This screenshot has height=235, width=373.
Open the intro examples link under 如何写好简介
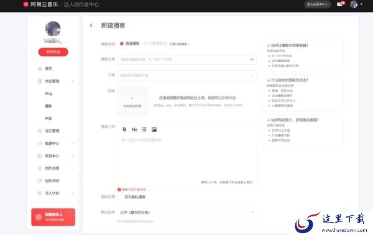[x=275, y=126]
